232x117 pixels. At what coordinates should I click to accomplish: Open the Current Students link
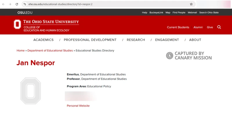[x=178, y=27]
